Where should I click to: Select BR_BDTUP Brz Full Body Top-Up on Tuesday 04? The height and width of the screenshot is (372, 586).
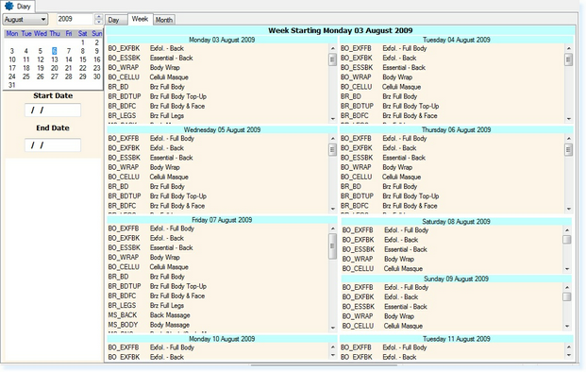[452, 106]
